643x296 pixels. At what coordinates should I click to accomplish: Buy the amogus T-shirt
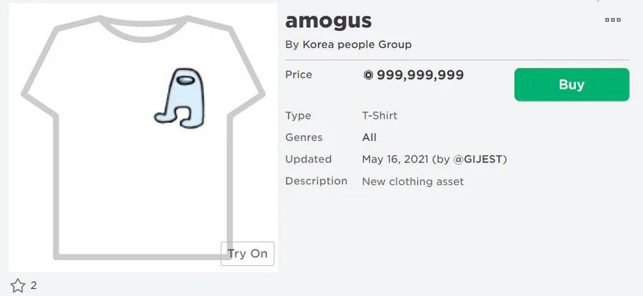point(572,84)
